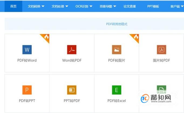The width and height of the screenshot is (184, 113).
Task: Click the 图片转PDF icon
Action: pos(161,50)
